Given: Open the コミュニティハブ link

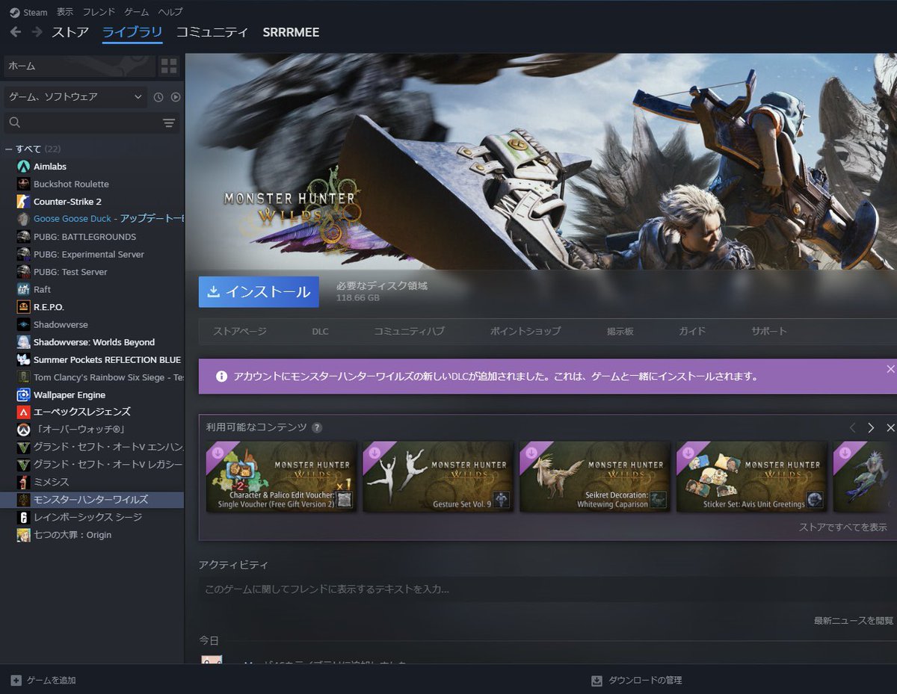Looking at the screenshot, I should pos(409,331).
